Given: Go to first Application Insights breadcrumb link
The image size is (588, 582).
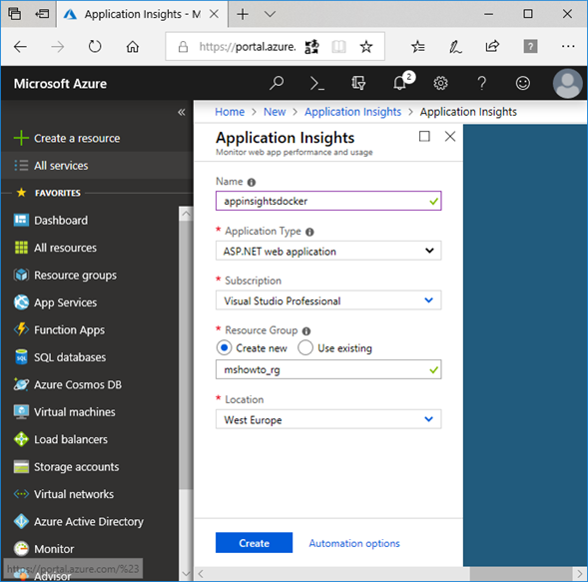Looking at the screenshot, I should [352, 112].
